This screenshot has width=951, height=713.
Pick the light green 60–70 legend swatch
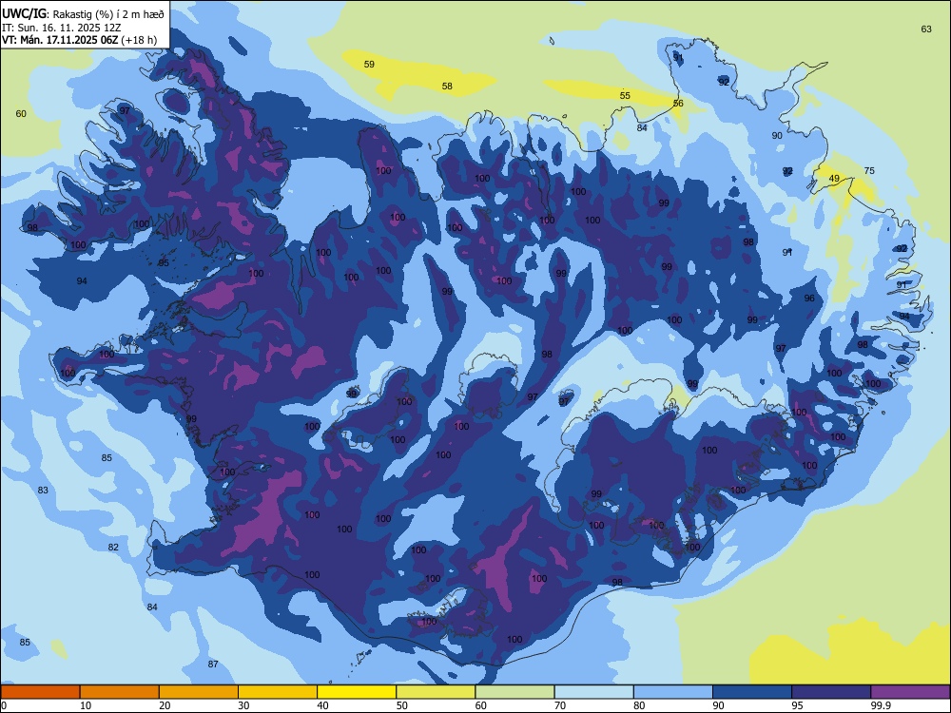[x=514, y=692]
